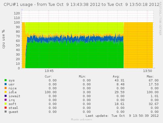Click the RRDTOOL / TOBI OETIKER watermark
Screen dimensions: 163x123
pyautogui.click(x=160, y=19)
